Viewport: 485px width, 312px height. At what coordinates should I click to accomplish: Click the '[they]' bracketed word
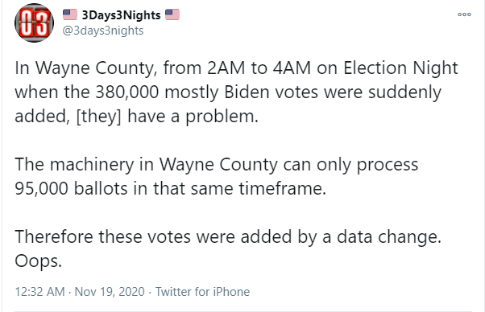[x=98, y=117]
